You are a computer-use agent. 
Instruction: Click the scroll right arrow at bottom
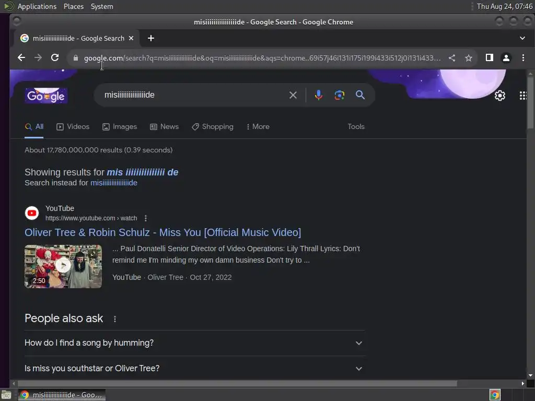[522, 384]
